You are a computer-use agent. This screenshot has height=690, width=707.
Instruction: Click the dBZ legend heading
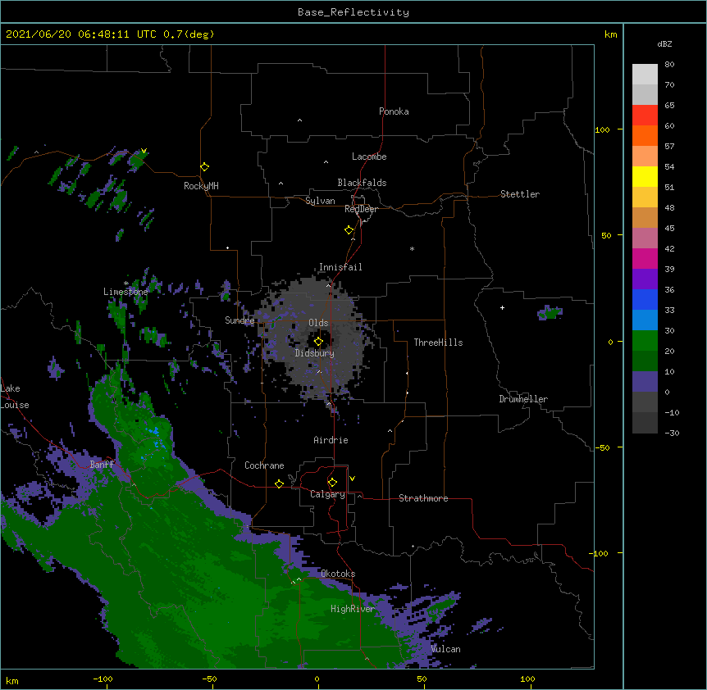664,43
